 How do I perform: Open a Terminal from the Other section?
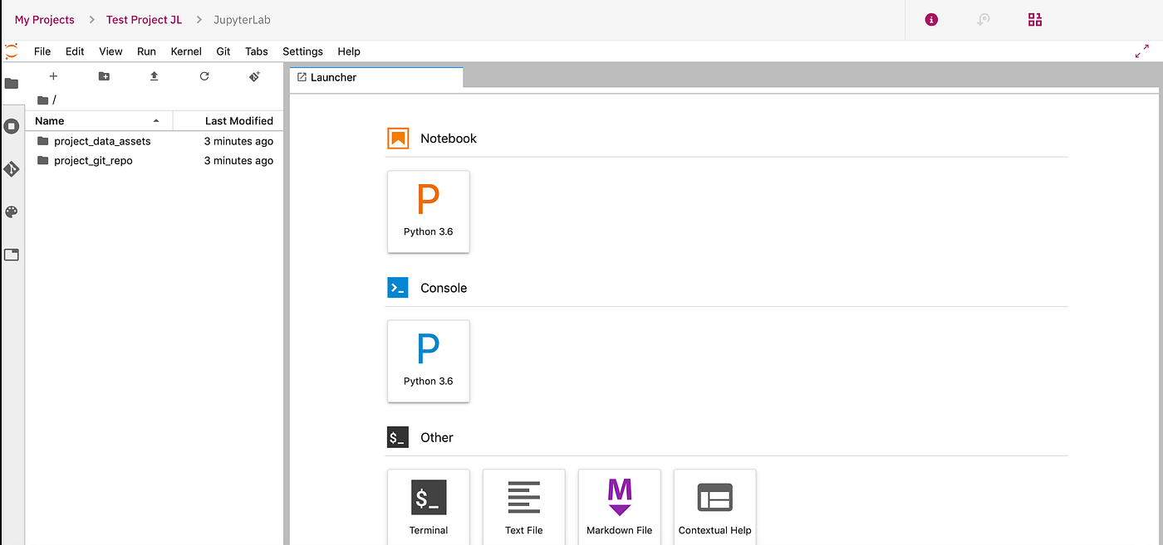pyautogui.click(x=428, y=506)
